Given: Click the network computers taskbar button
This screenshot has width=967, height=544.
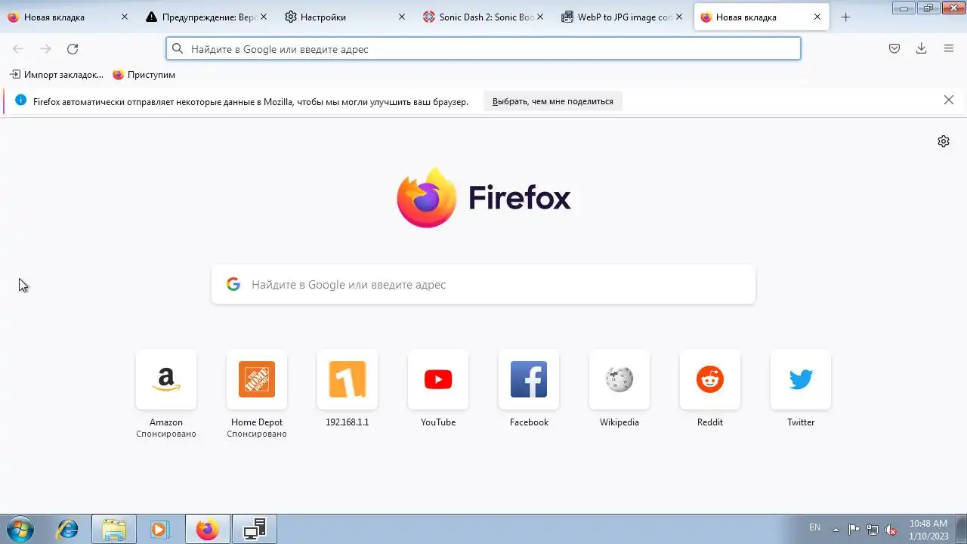Looking at the screenshot, I should tap(255, 530).
